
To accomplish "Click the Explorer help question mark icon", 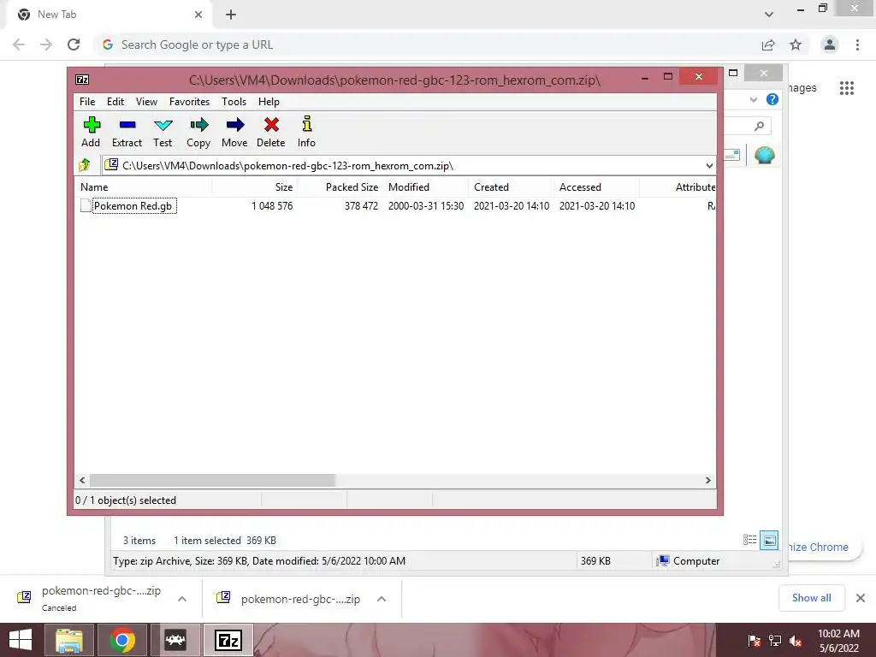I will (x=772, y=99).
